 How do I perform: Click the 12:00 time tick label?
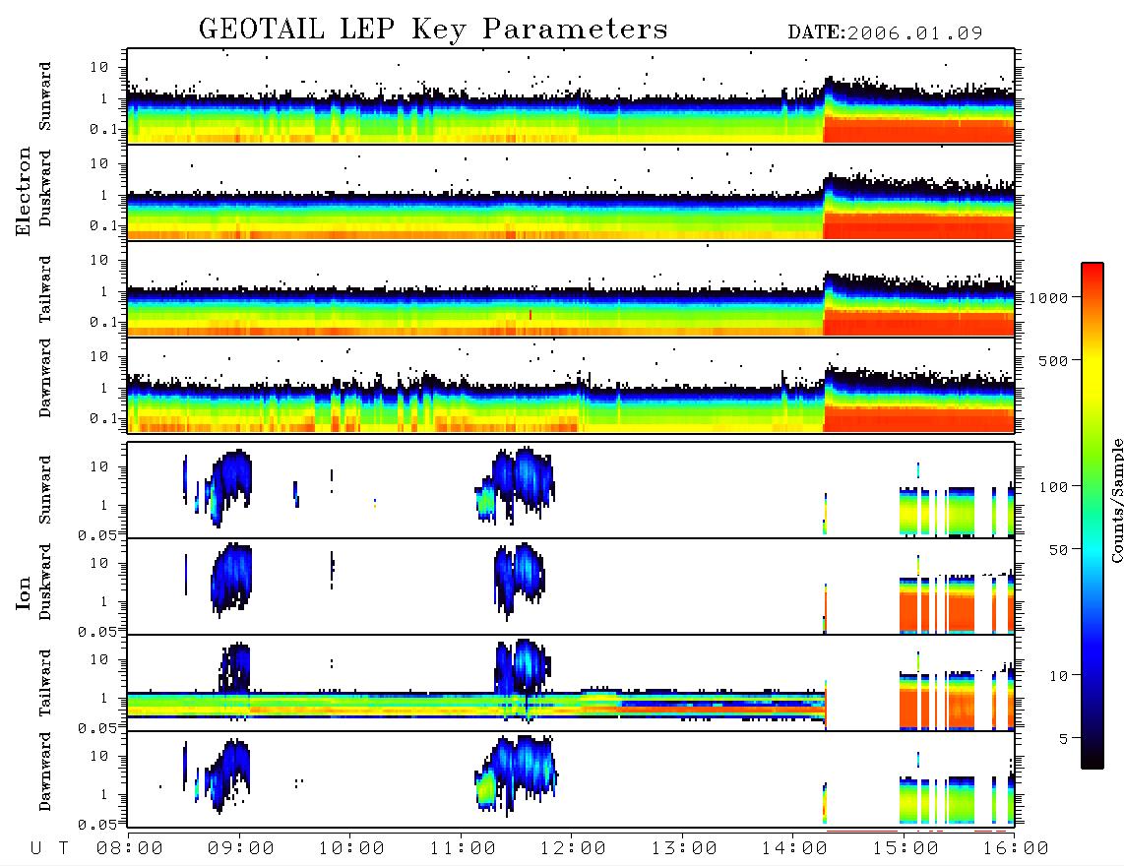pyautogui.click(x=573, y=849)
